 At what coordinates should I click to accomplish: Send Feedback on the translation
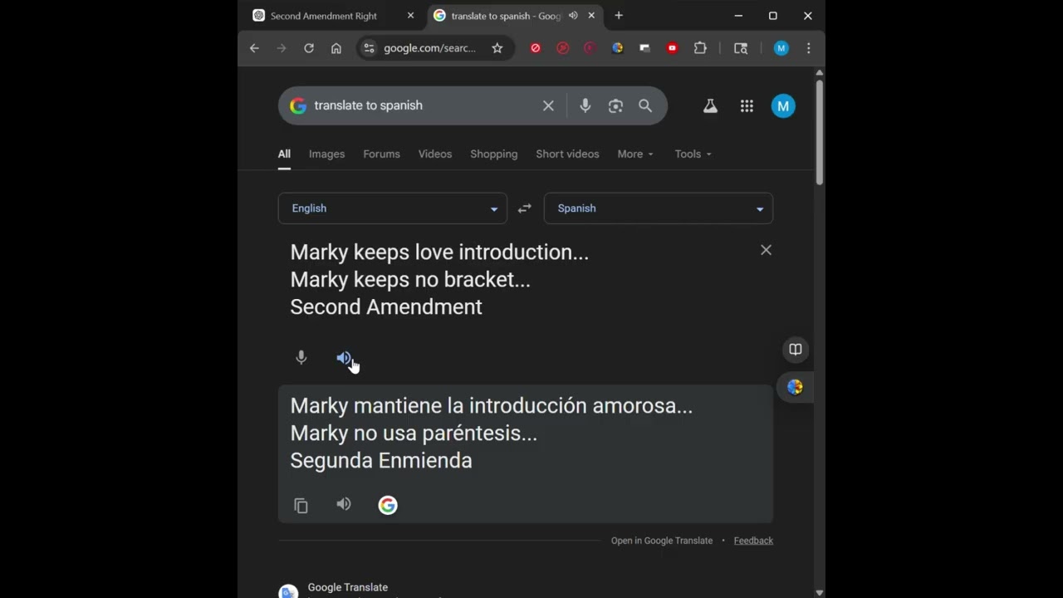click(x=753, y=541)
